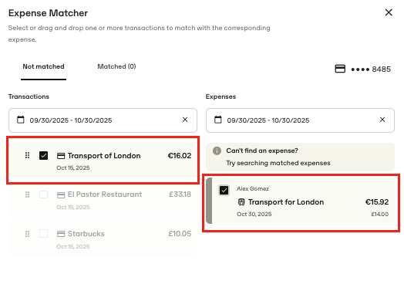Open the Matched (0) tab

tap(116, 66)
